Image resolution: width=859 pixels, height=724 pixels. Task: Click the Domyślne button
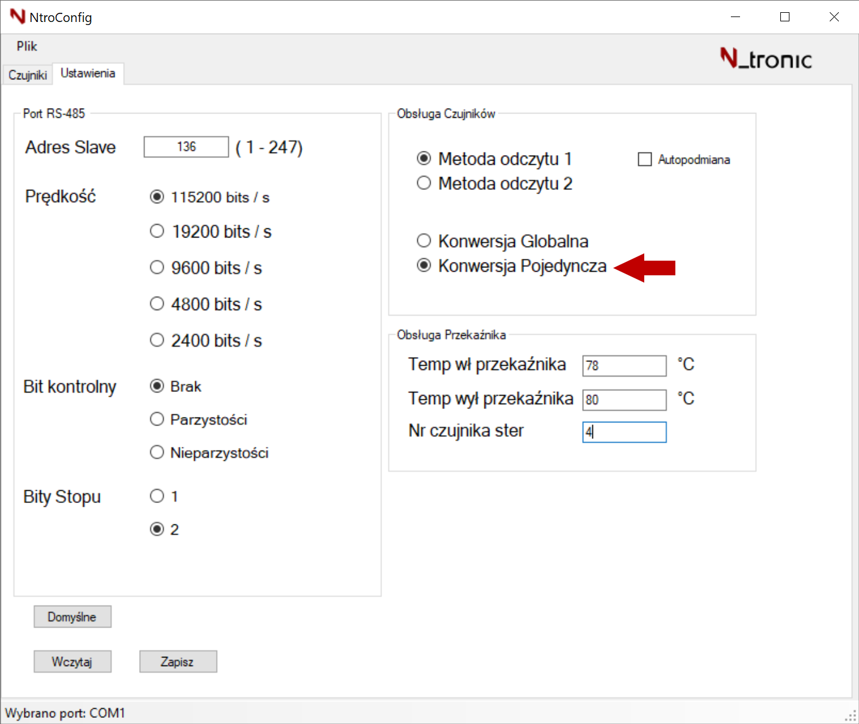point(72,617)
